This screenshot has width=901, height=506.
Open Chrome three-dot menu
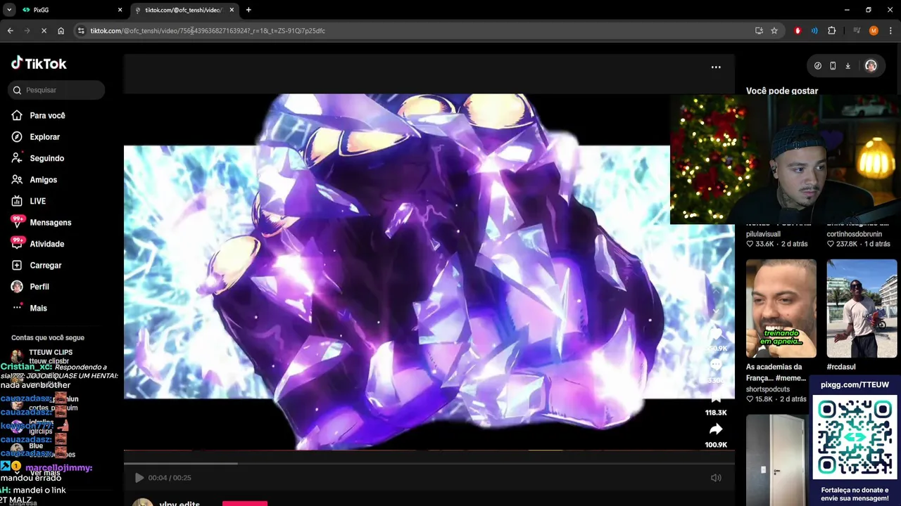click(890, 31)
